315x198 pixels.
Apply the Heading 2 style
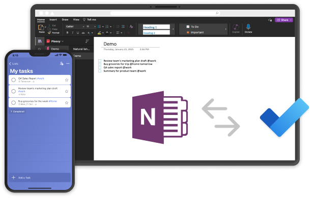pyautogui.click(x=156, y=32)
